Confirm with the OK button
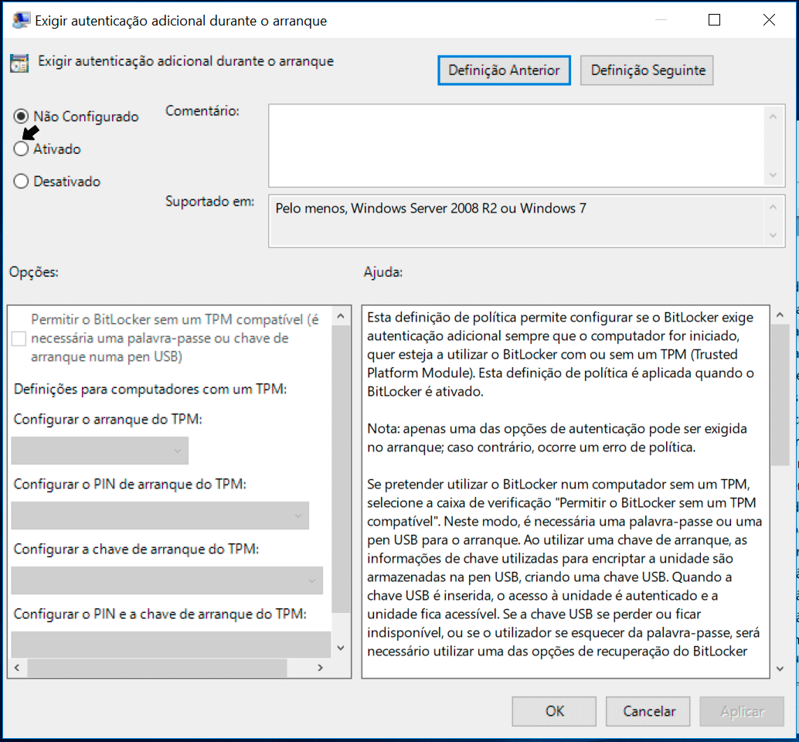The height and width of the screenshot is (742, 799). point(554,711)
